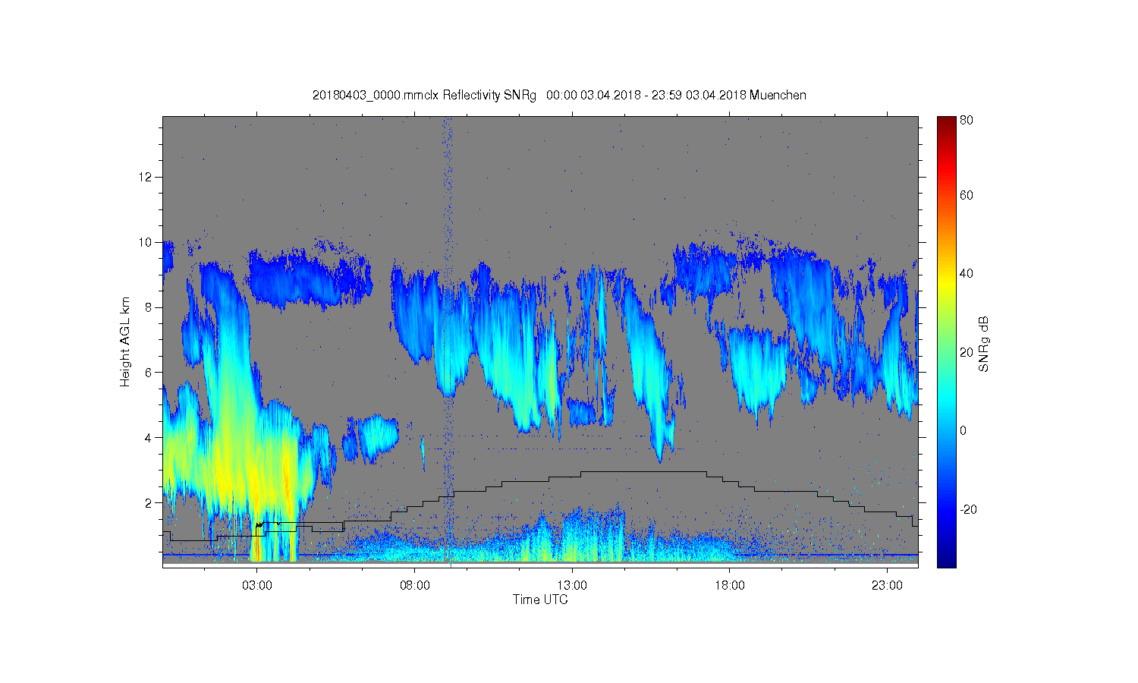Image resolution: width=1138 pixels, height=683 pixels.
Task: Click the height tick label 8
Action: point(149,307)
